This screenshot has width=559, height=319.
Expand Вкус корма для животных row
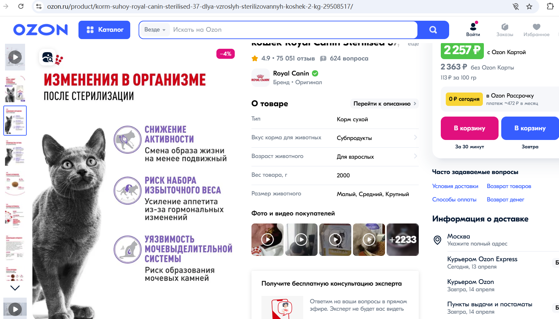(335, 138)
